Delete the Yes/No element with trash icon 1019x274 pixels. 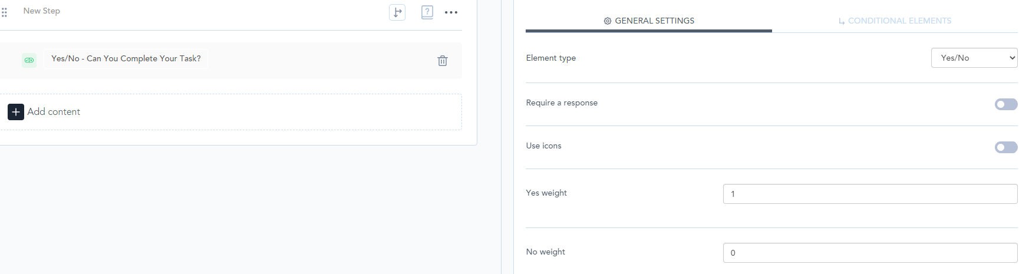[443, 61]
